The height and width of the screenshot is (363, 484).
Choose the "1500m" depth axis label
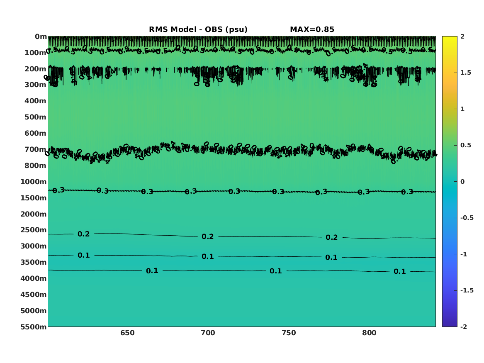(x=34, y=198)
